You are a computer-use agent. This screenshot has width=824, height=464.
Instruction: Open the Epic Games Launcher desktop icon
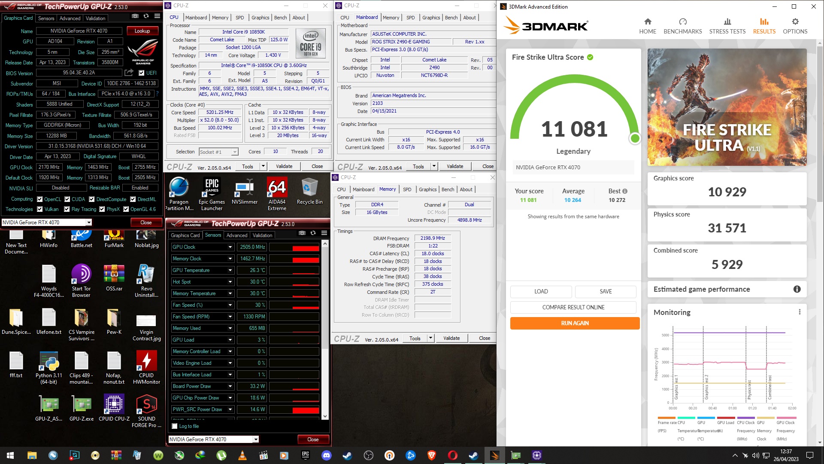tap(212, 194)
